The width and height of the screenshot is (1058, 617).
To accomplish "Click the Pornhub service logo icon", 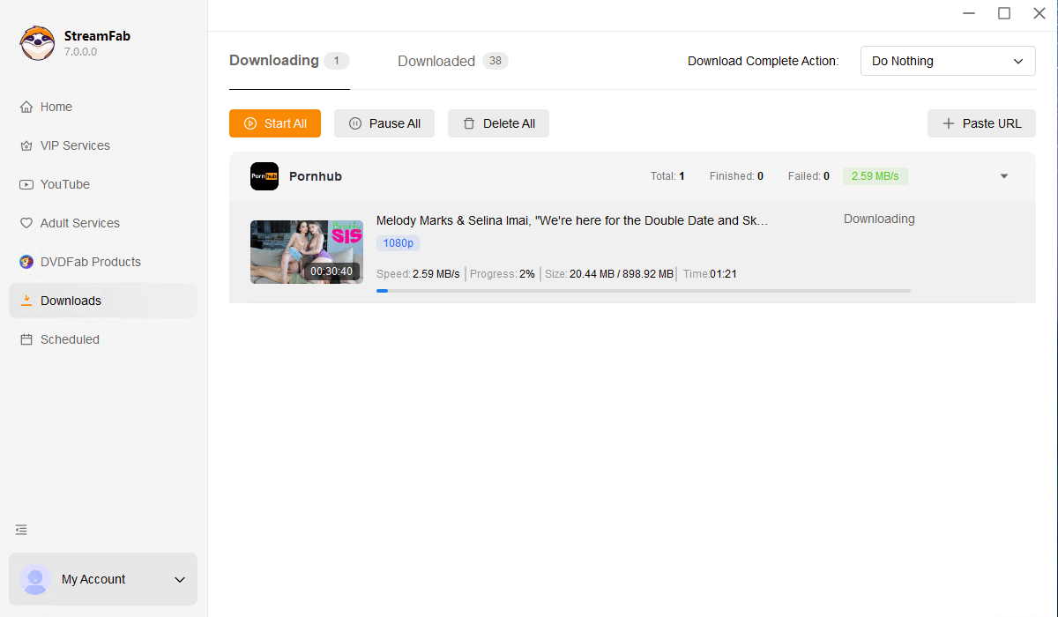I will pyautogui.click(x=264, y=176).
